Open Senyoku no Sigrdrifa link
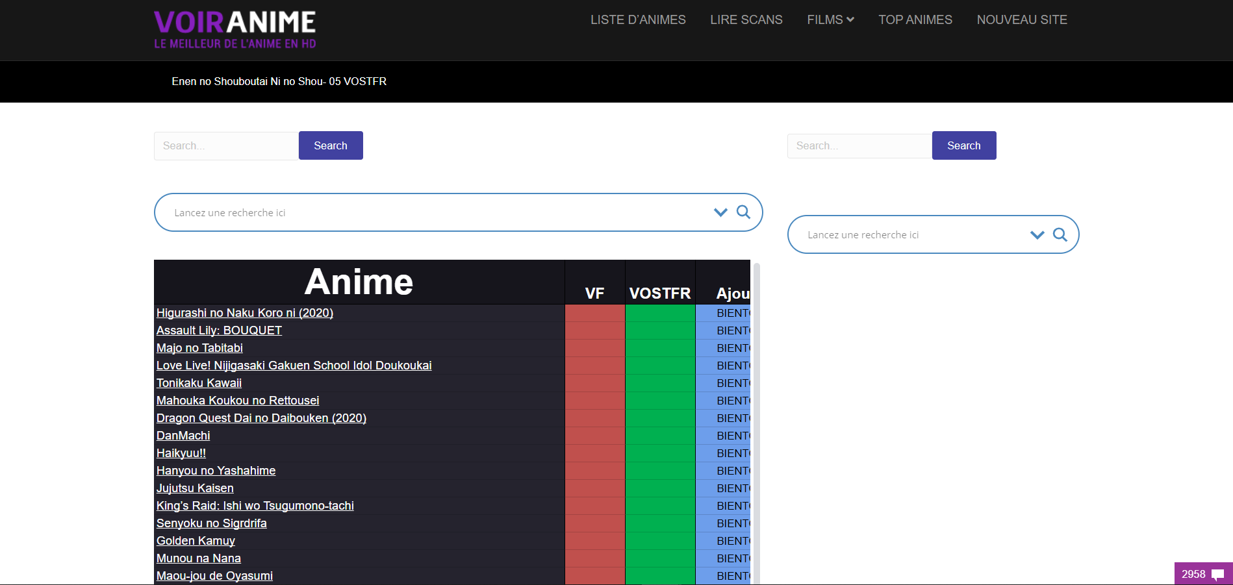Screen dimensions: 1233x585 pyautogui.click(x=212, y=523)
